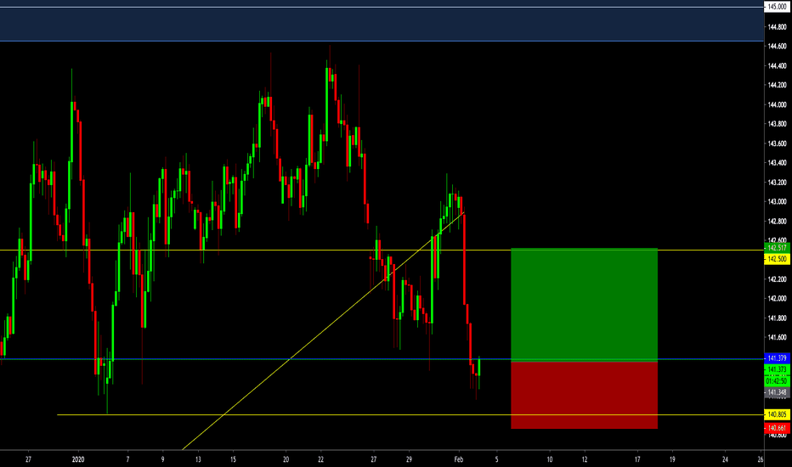Select the yellow horizontal line at 140.805

click(x=410, y=414)
